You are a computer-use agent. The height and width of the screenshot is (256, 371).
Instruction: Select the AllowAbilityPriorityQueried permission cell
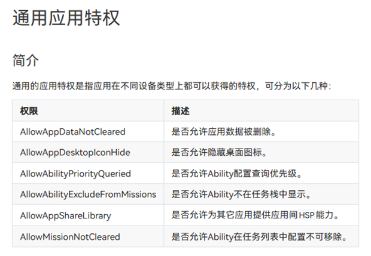click(x=75, y=174)
